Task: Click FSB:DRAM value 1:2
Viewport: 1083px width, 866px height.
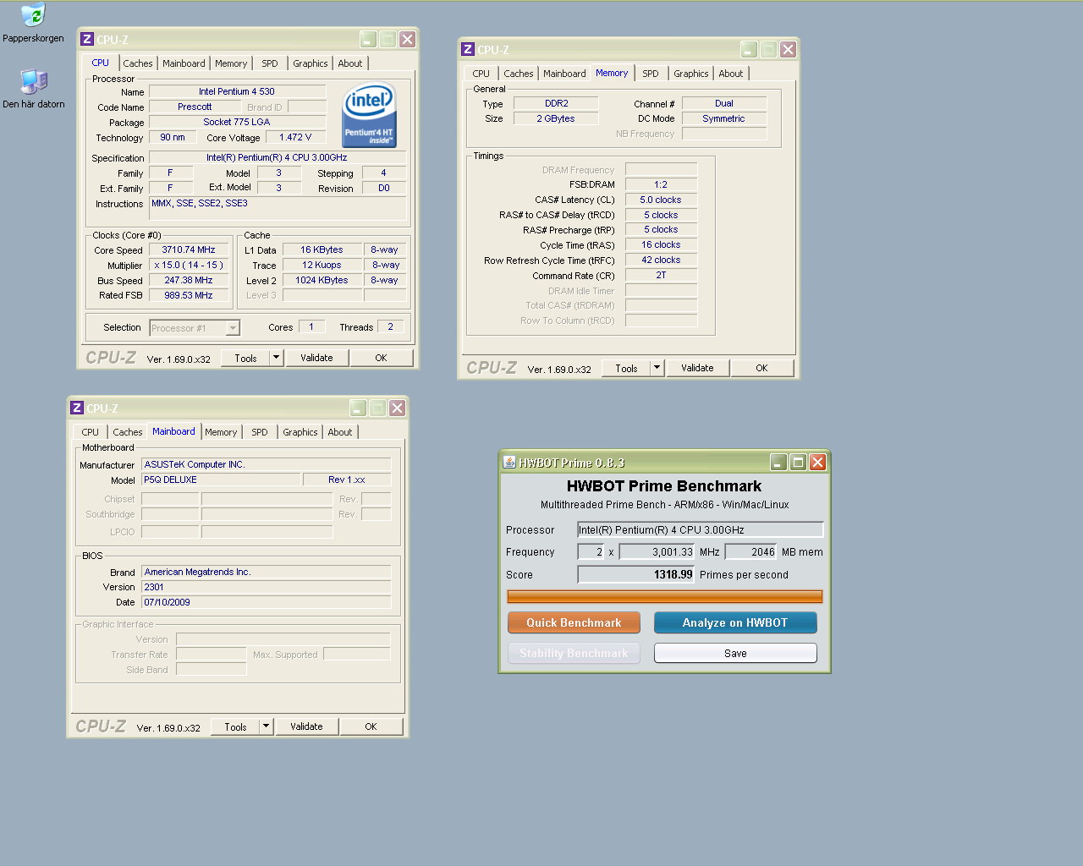Action: [661, 184]
